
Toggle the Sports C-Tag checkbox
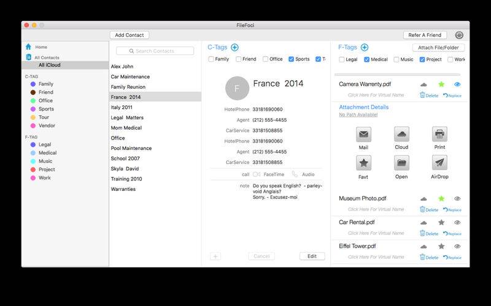pos(291,59)
